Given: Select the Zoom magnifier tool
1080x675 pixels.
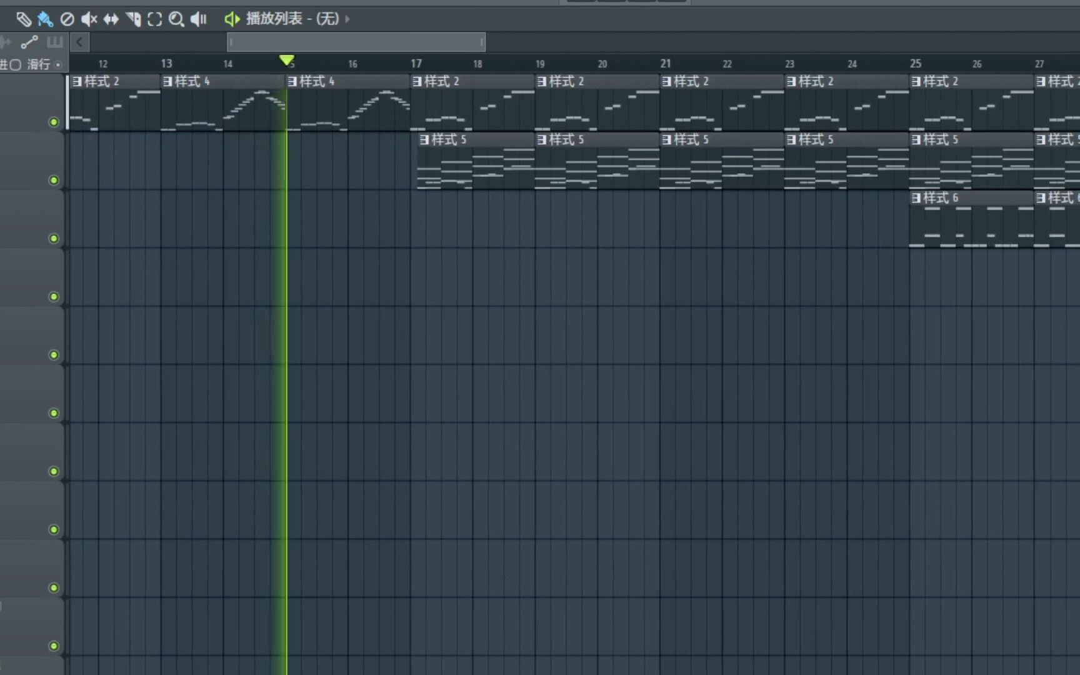Looking at the screenshot, I should 176,19.
